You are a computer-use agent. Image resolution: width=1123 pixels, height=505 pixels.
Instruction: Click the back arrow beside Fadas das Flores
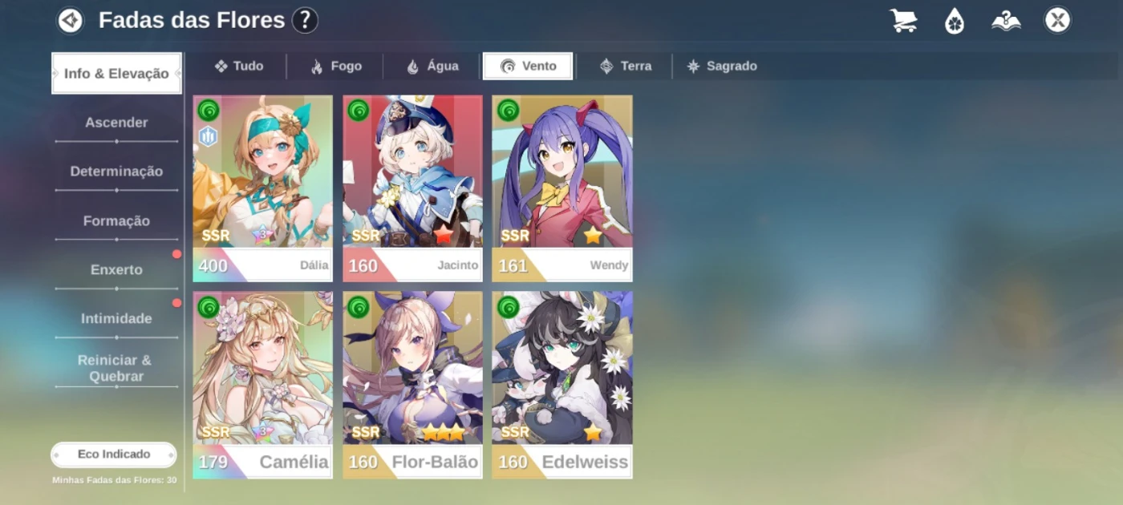tap(71, 20)
